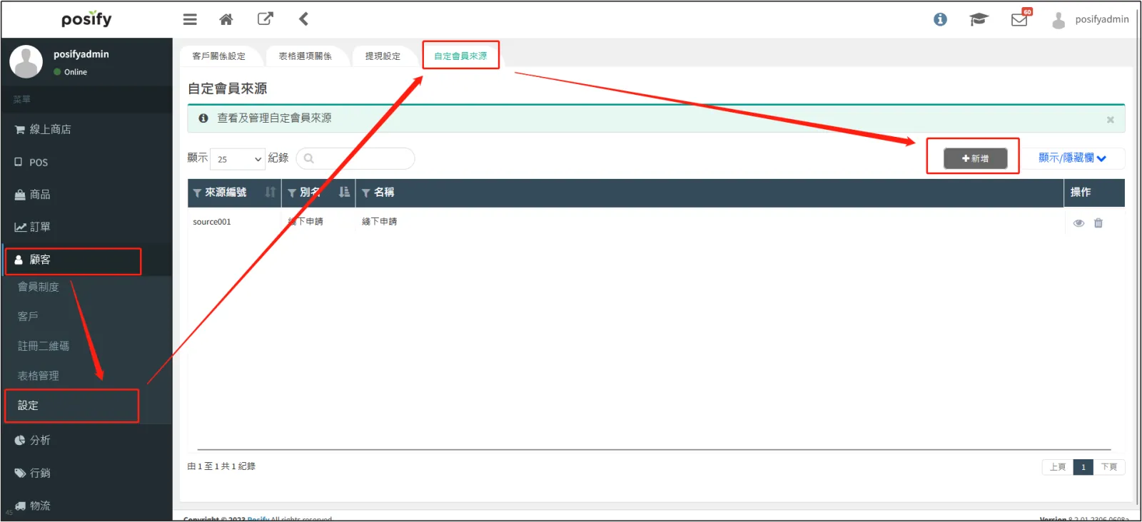Viewport: 1142px width, 522px height.
Task: Open the mail notifications icon
Action: pyautogui.click(x=1019, y=20)
